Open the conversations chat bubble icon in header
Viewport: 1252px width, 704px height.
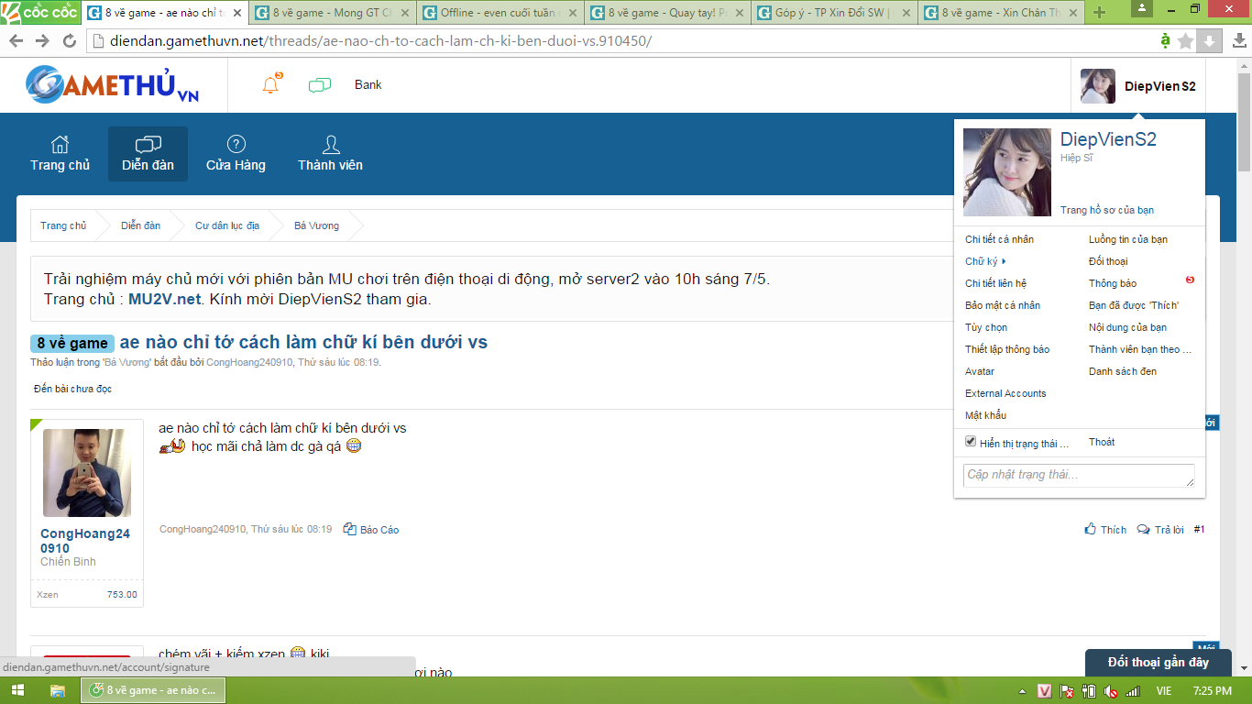pos(320,85)
